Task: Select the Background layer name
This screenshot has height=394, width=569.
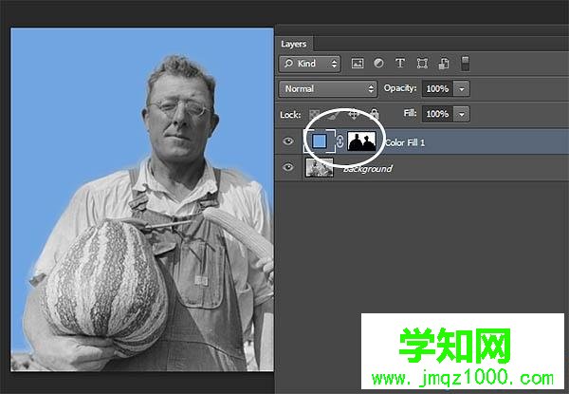Action: tap(368, 168)
